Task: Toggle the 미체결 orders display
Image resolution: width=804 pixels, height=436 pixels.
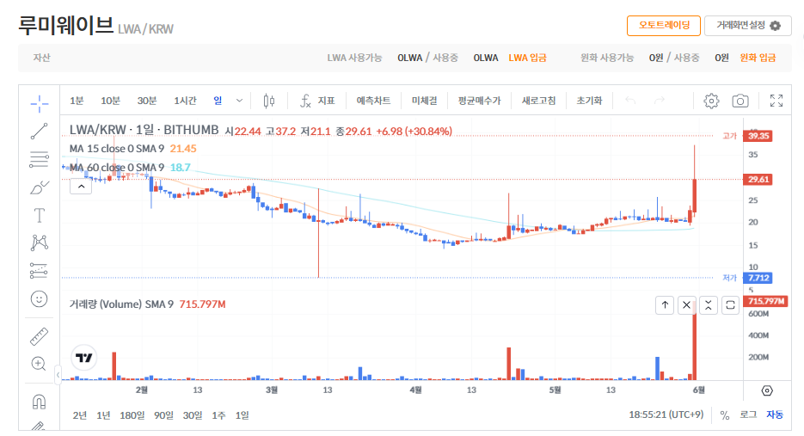Action: click(x=425, y=101)
